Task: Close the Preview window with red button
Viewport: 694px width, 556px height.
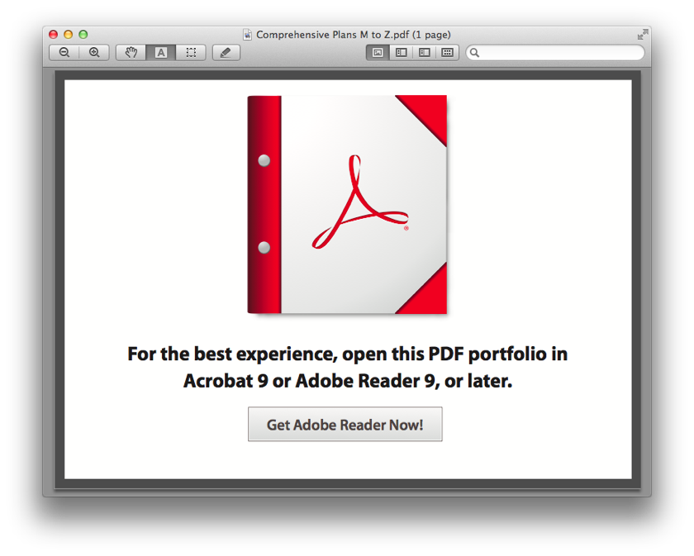Action: [54, 35]
